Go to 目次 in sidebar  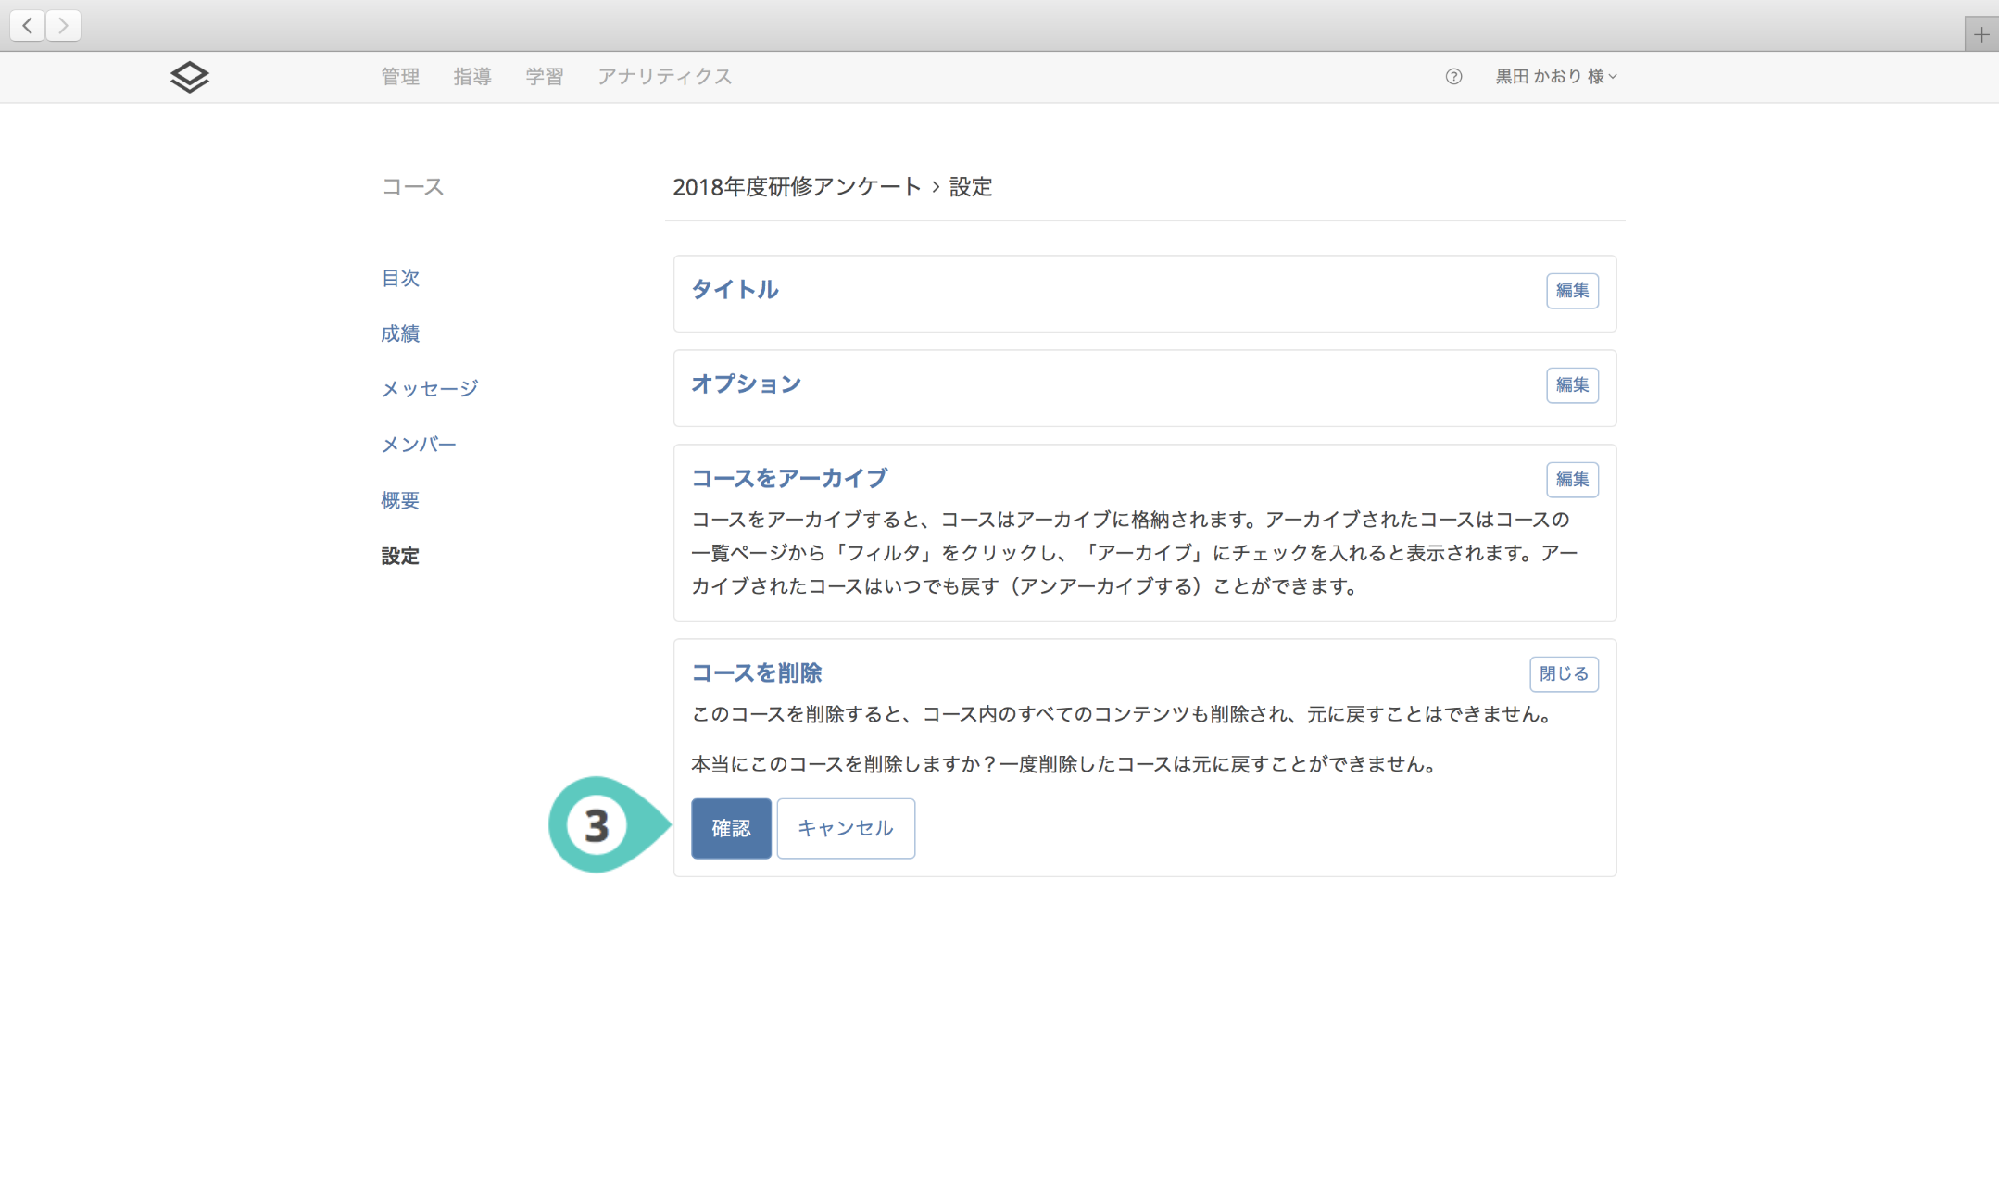coord(400,278)
